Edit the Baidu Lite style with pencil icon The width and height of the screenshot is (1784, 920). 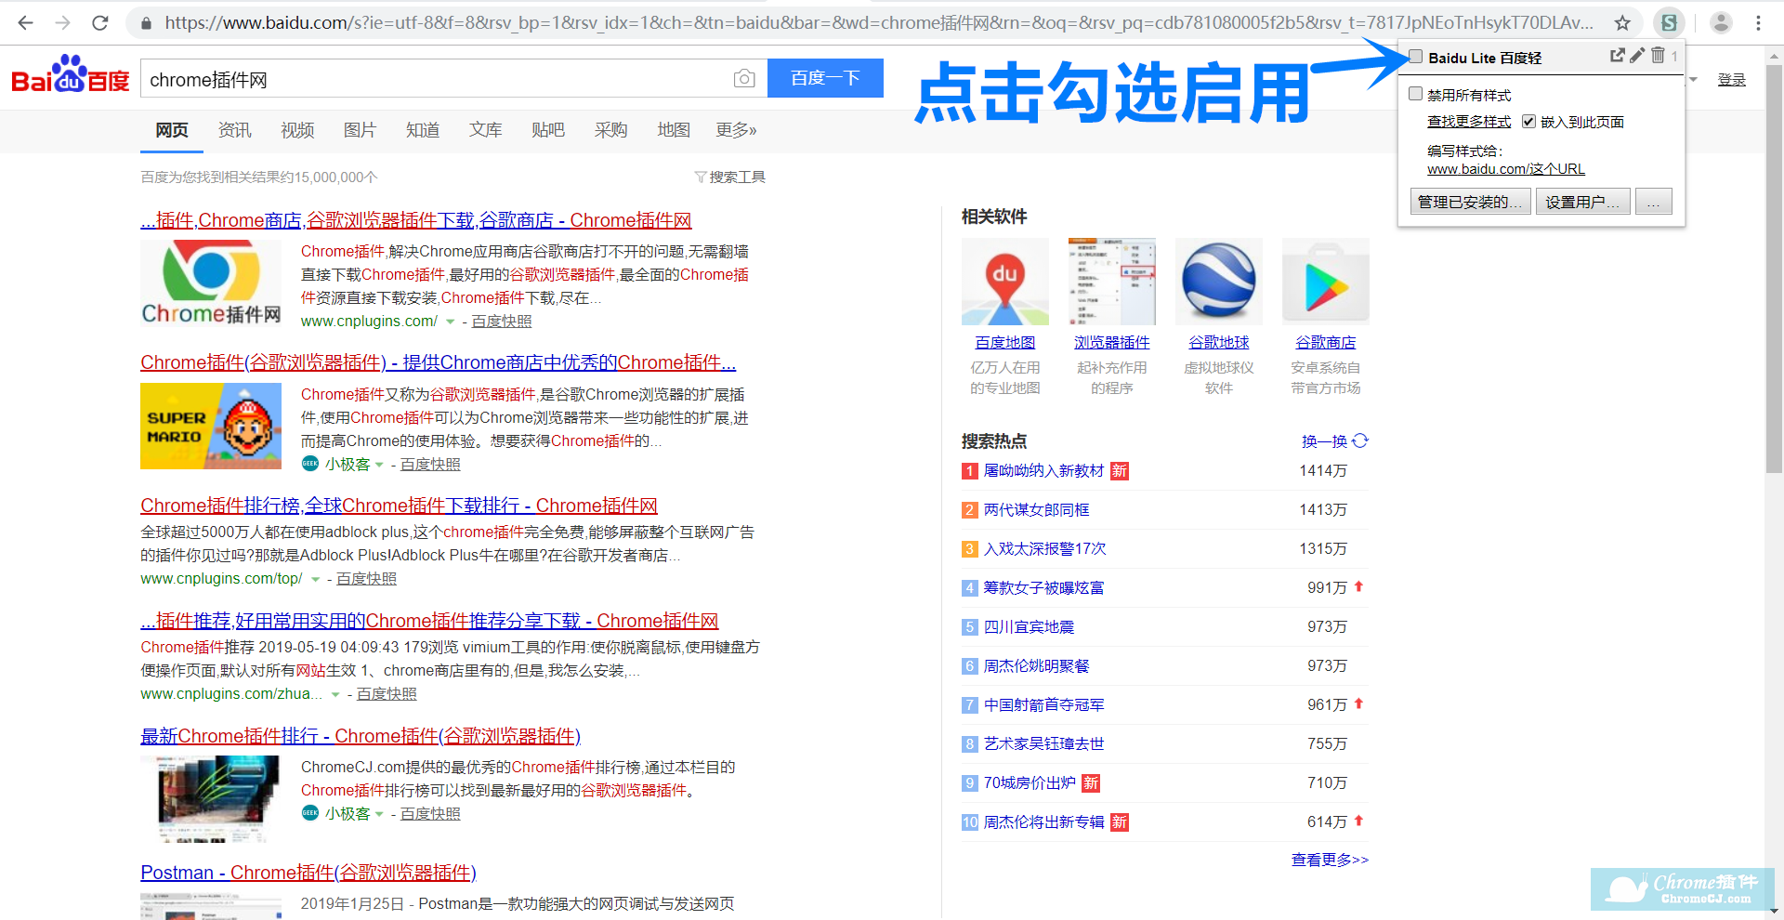pyautogui.click(x=1637, y=55)
